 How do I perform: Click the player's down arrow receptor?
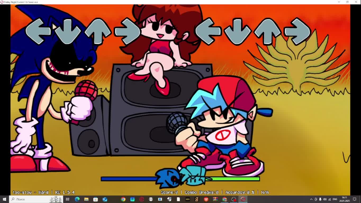point(237,31)
